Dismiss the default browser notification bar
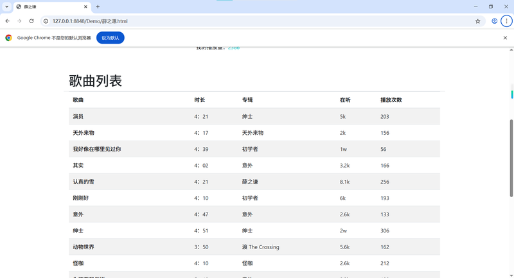This screenshot has width=514, height=278. tap(505, 38)
